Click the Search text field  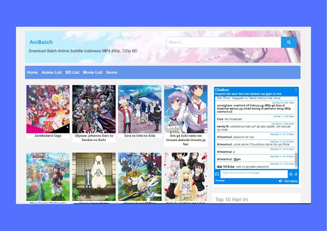(x=224, y=42)
